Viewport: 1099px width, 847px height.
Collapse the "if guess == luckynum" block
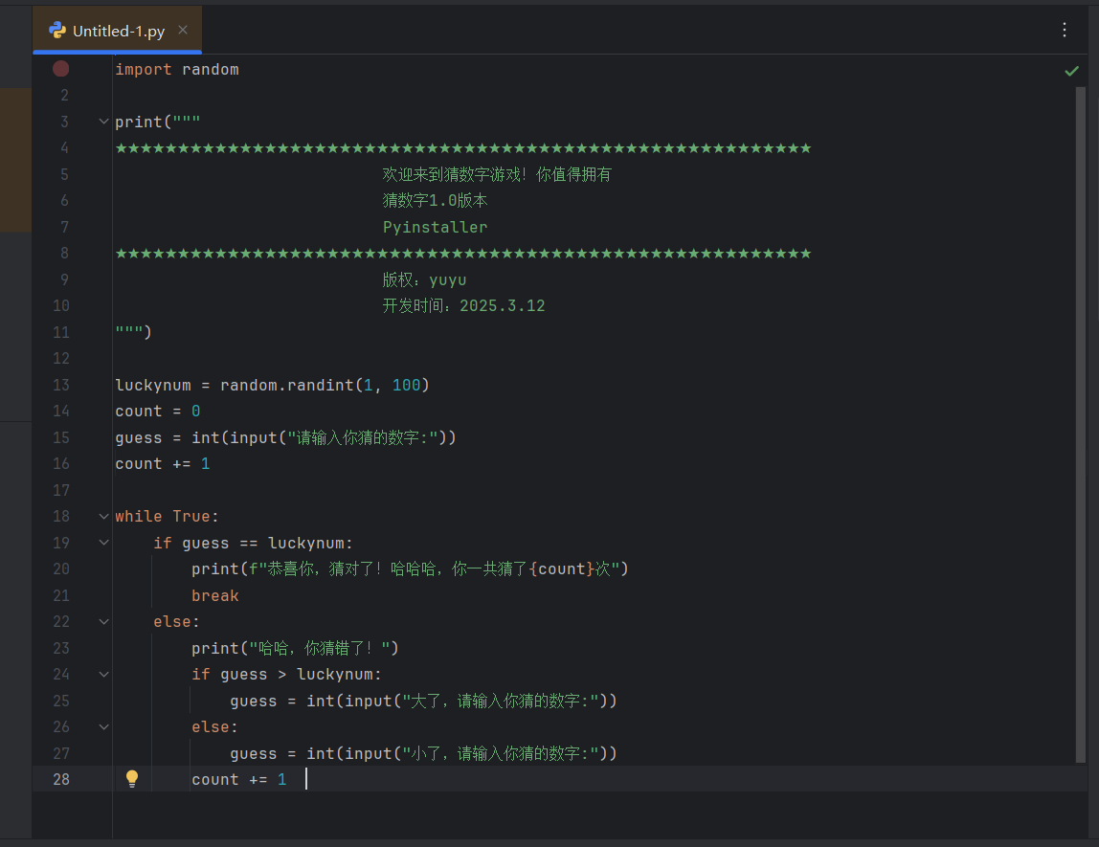(x=103, y=543)
